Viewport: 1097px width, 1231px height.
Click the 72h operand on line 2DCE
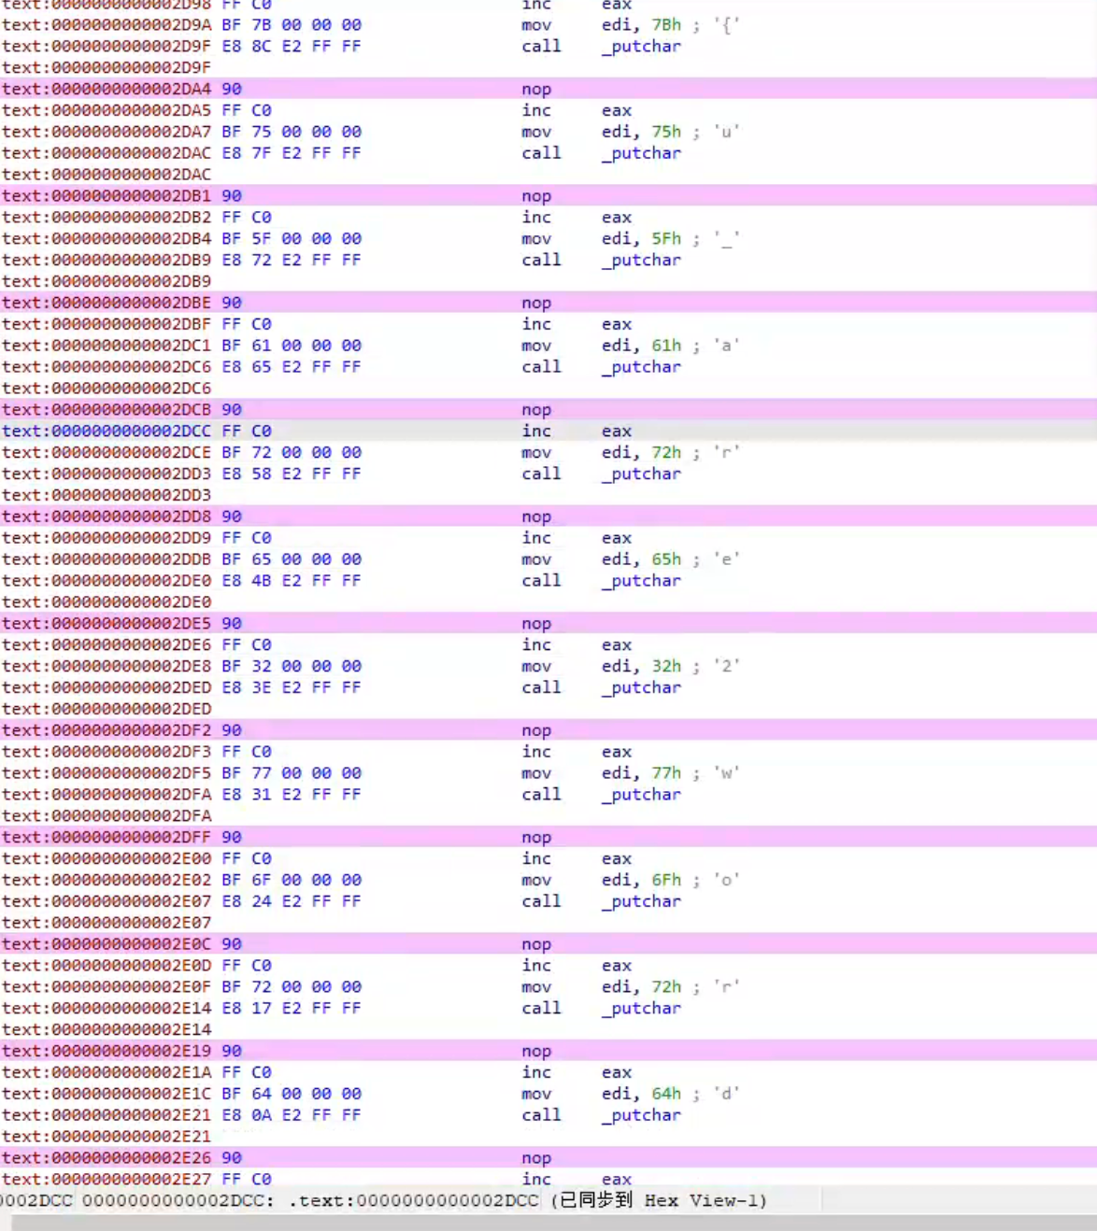(x=666, y=452)
